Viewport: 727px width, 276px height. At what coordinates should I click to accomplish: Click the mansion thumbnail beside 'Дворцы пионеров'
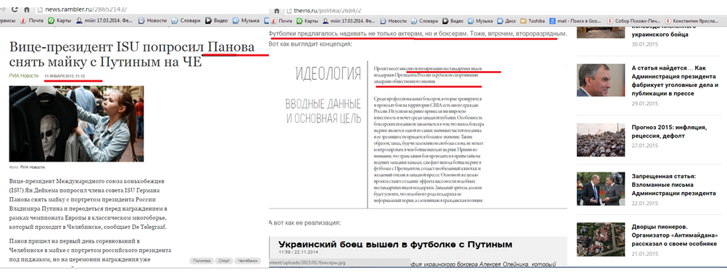pos(601,239)
